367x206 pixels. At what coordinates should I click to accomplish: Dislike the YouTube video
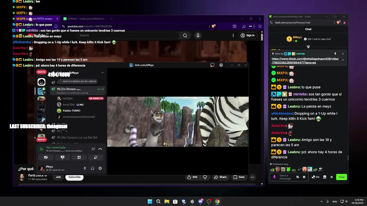pyautogui.click(x=205, y=177)
